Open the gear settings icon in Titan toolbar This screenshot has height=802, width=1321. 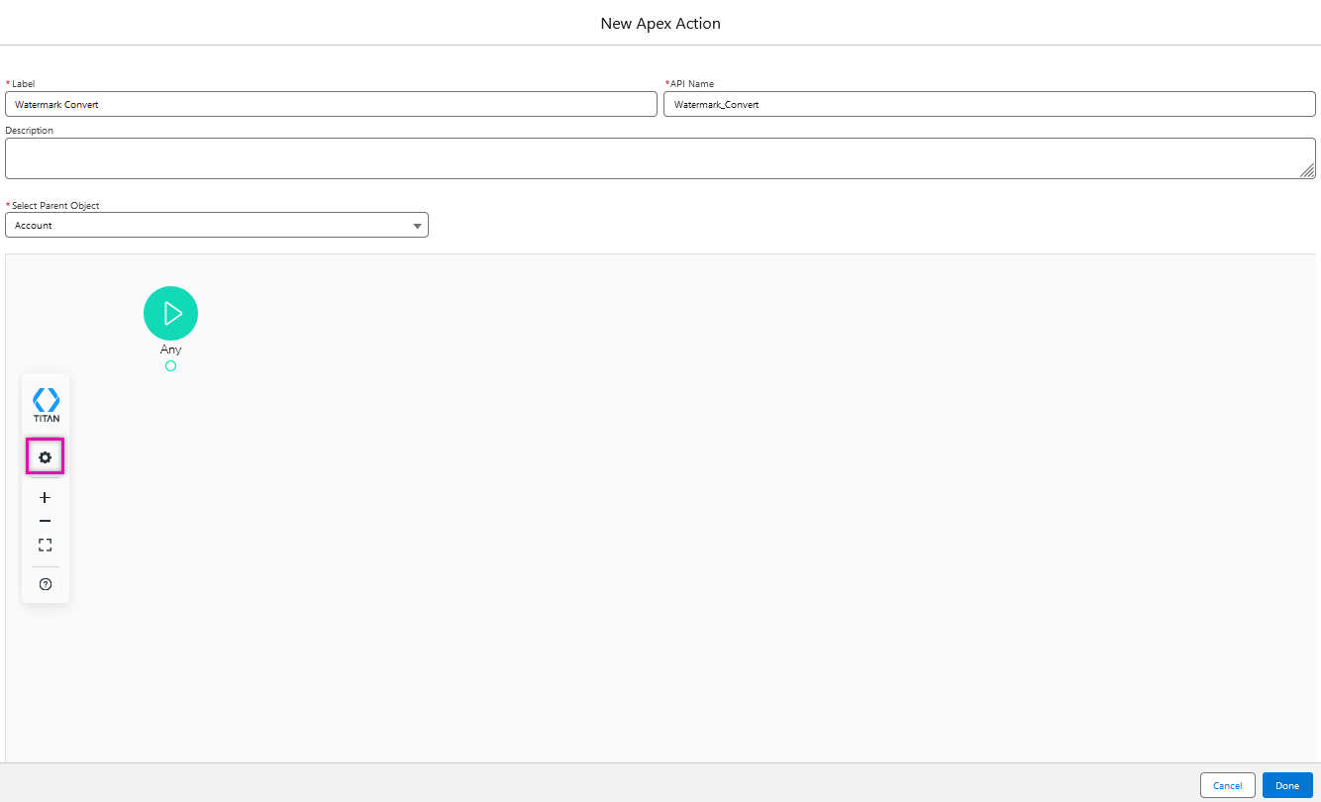tap(45, 457)
